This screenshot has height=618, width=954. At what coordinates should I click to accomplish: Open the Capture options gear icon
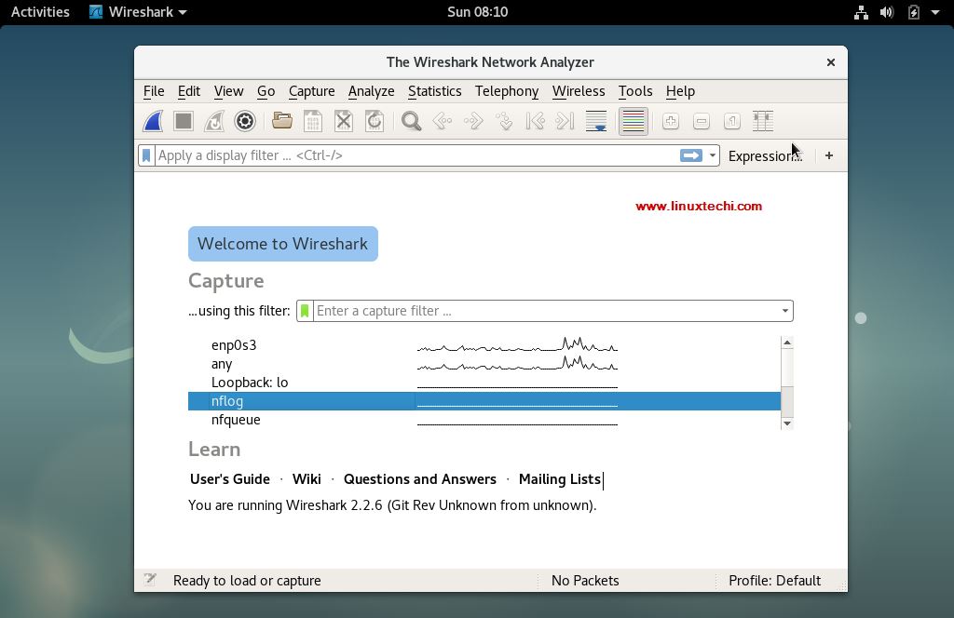[245, 121]
